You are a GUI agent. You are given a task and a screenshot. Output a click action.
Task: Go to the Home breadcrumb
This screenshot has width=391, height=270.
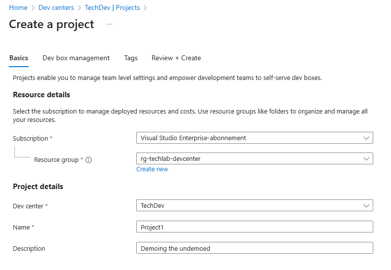tap(18, 7)
